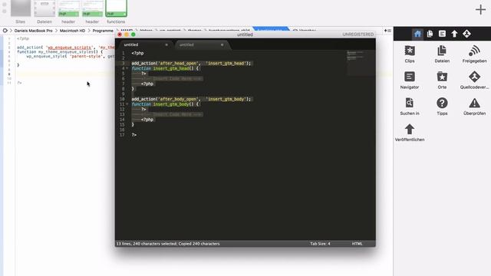Close the active untitled tab in Sublime Text
The height and width of the screenshot is (276, 491).
(x=166, y=44)
